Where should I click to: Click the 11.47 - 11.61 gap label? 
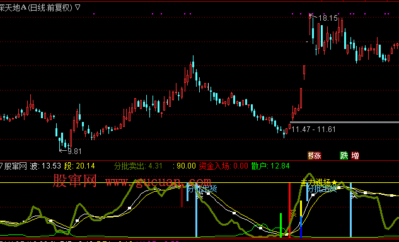(313, 129)
